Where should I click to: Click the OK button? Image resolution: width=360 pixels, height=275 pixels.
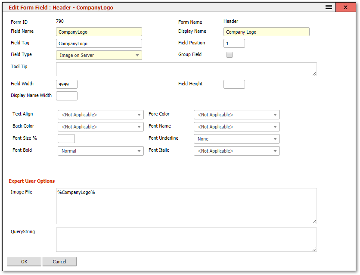pos(24,262)
